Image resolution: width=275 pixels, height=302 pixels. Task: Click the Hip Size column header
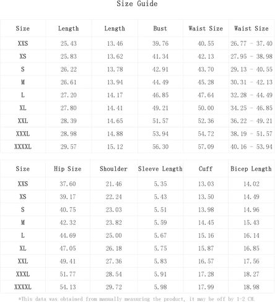68,169
